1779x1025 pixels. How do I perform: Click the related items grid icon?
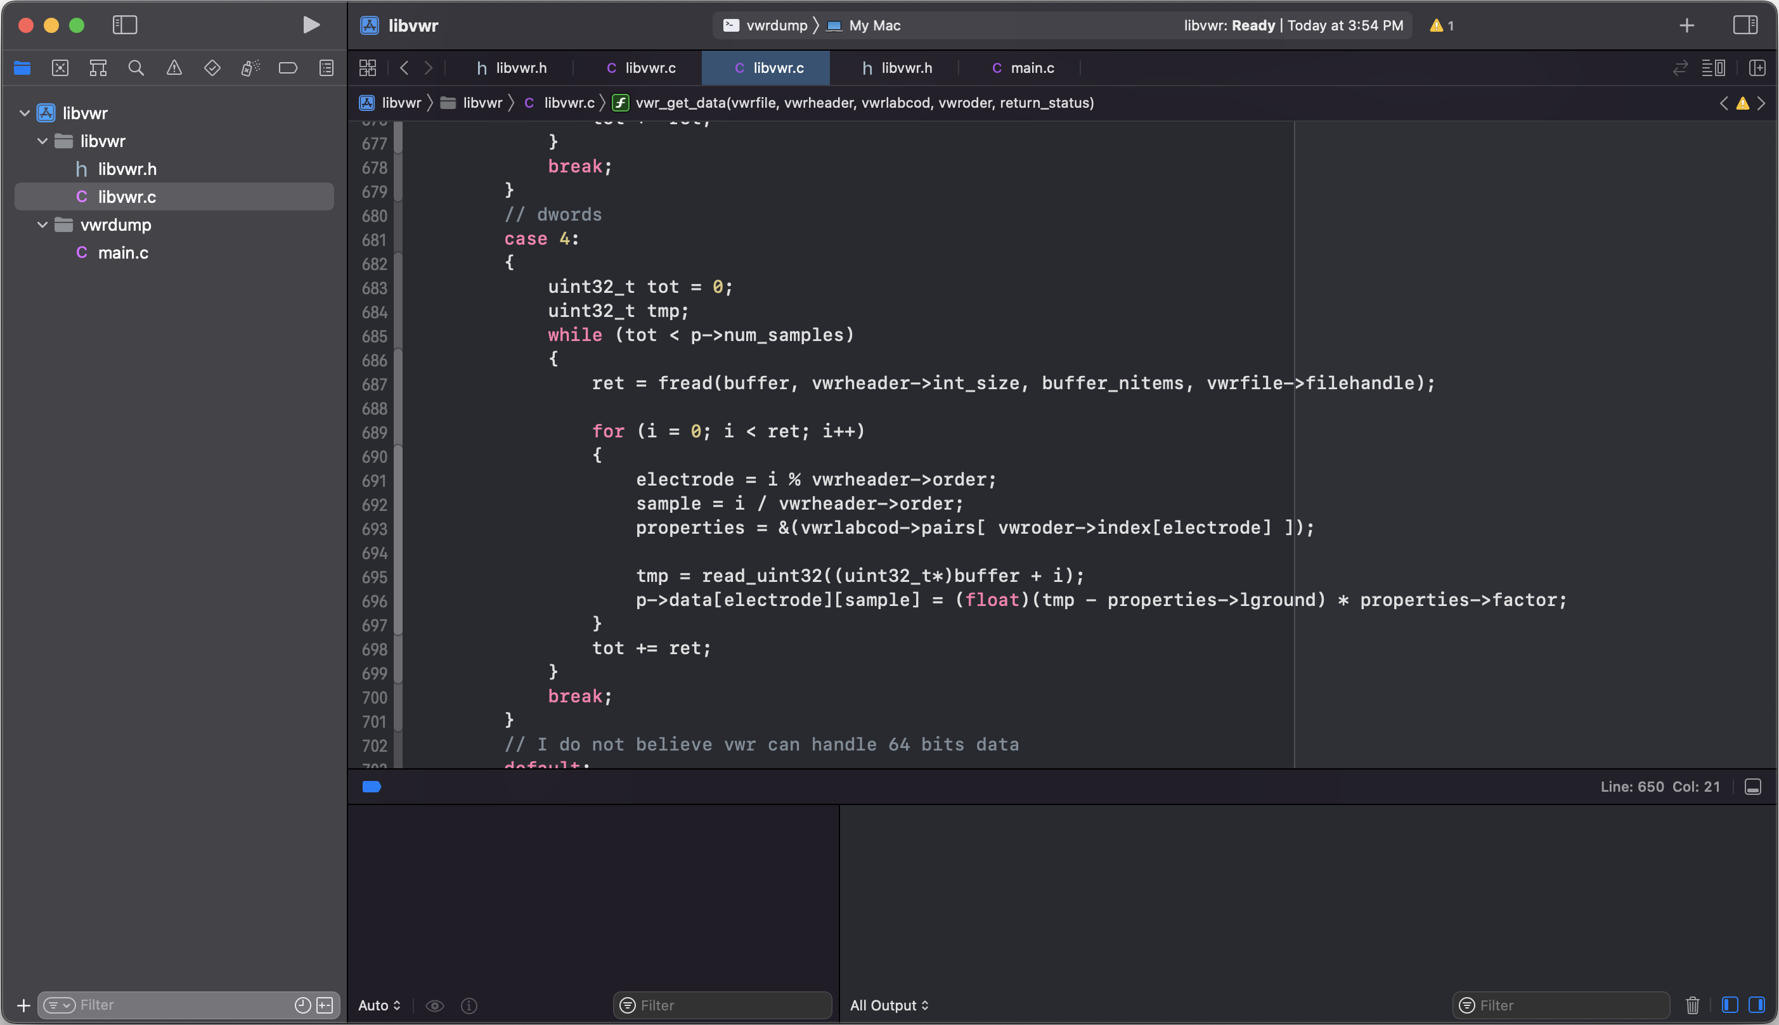click(x=368, y=68)
